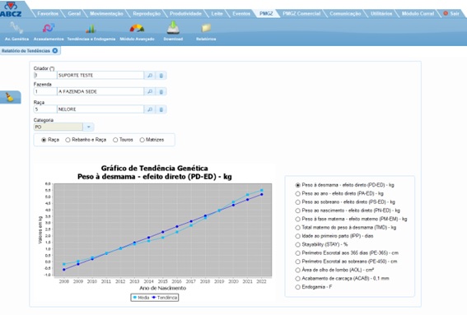Switch to the Movimentação tab
This screenshot has width=467, height=315.
(x=106, y=13)
